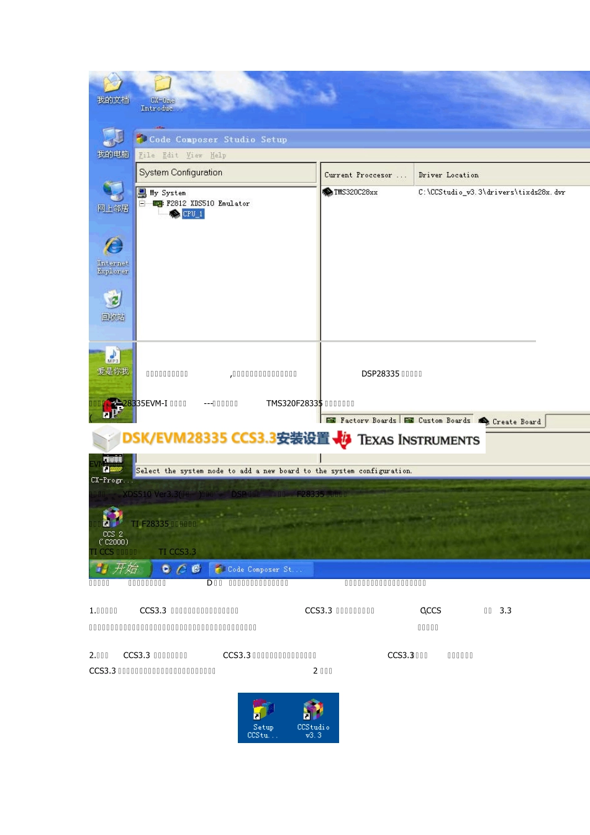The height and width of the screenshot is (835, 590).
Task: Click the CCStudio v3.3 shortcut icon
Action: (x=313, y=718)
